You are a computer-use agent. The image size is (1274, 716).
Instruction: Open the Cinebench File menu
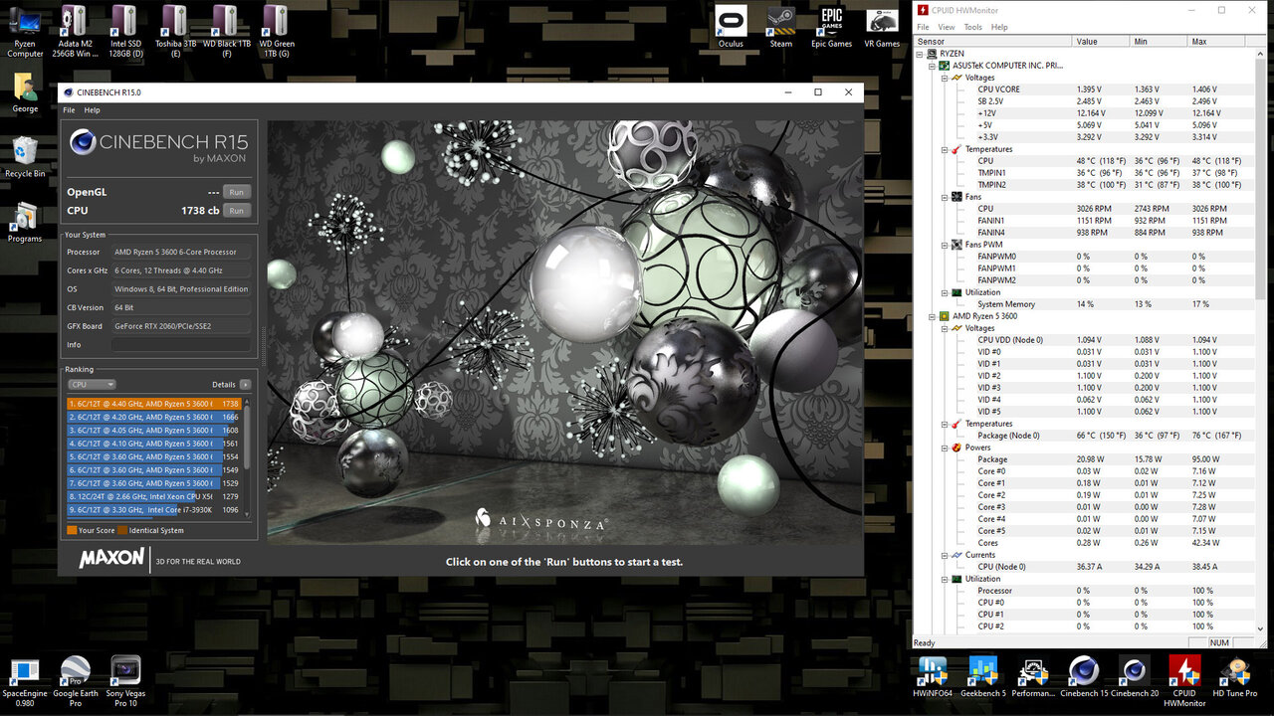click(x=69, y=110)
